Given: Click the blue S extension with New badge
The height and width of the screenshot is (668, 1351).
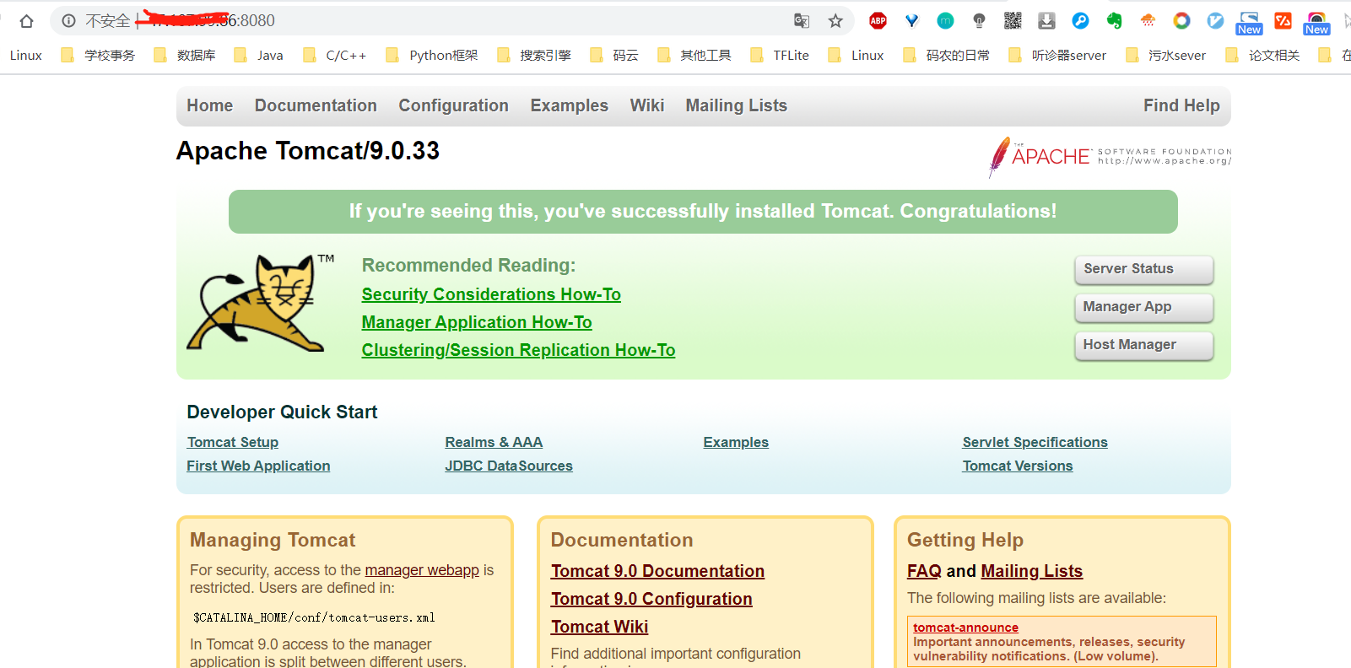Looking at the screenshot, I should pyautogui.click(x=1249, y=23).
